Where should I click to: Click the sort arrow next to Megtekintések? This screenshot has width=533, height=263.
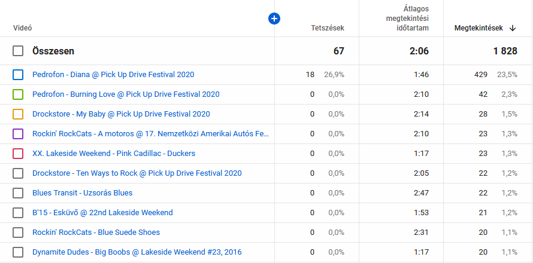coord(513,28)
